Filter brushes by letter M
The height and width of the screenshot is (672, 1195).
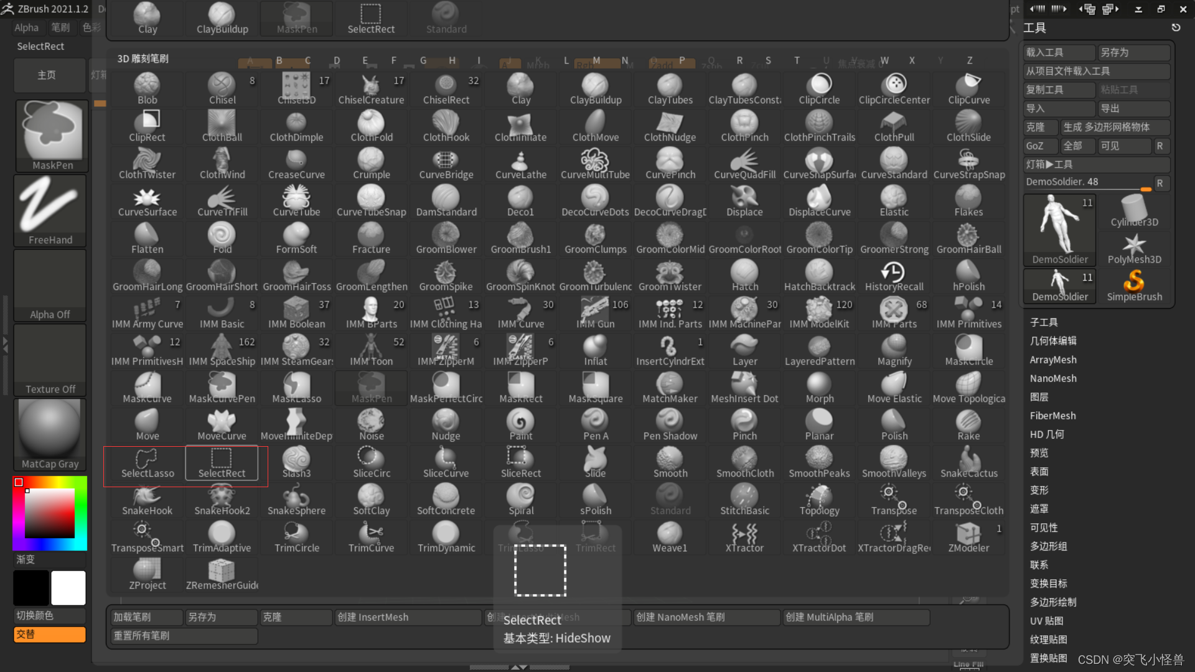point(596,60)
